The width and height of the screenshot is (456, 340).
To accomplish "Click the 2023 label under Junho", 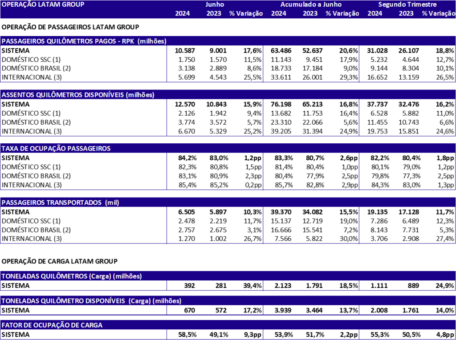I will 214,13.
